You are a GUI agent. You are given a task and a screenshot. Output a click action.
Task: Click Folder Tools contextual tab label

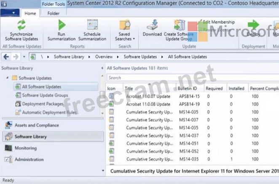point(54,4)
